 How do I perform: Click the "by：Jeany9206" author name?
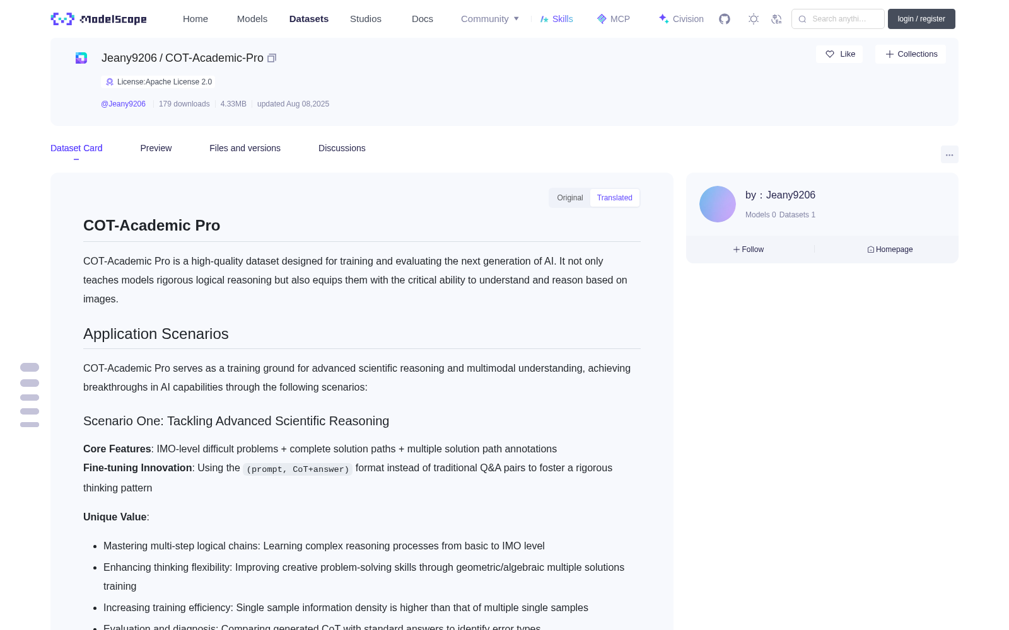[780, 195]
